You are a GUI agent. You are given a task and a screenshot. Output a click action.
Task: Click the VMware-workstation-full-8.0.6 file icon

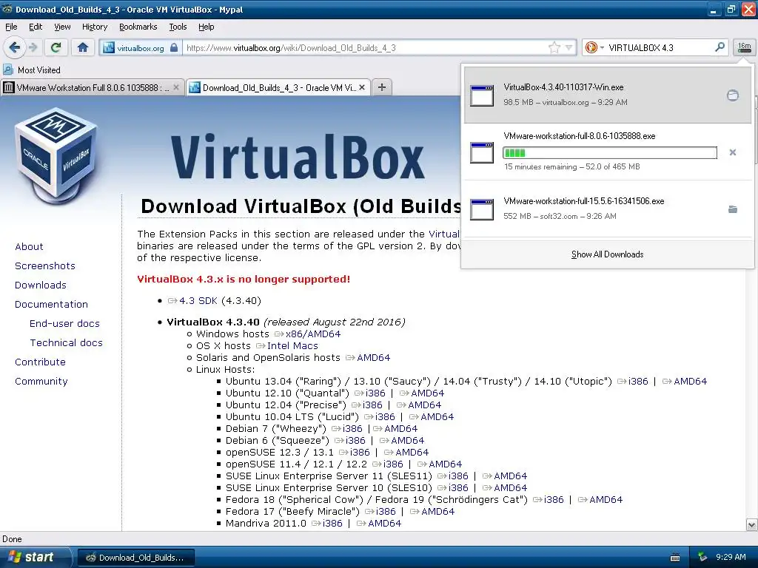click(x=482, y=152)
